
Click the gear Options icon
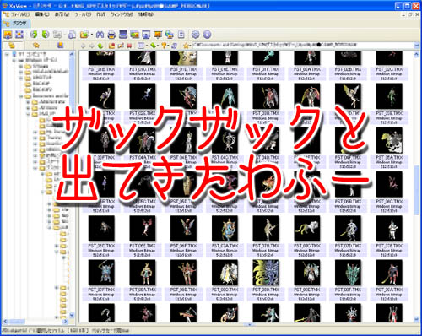[x=195, y=35]
